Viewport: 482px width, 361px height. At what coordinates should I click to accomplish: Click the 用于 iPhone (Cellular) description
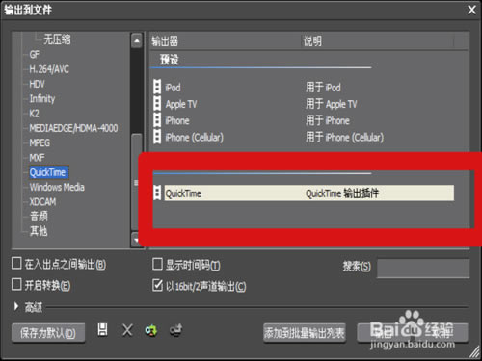(344, 138)
